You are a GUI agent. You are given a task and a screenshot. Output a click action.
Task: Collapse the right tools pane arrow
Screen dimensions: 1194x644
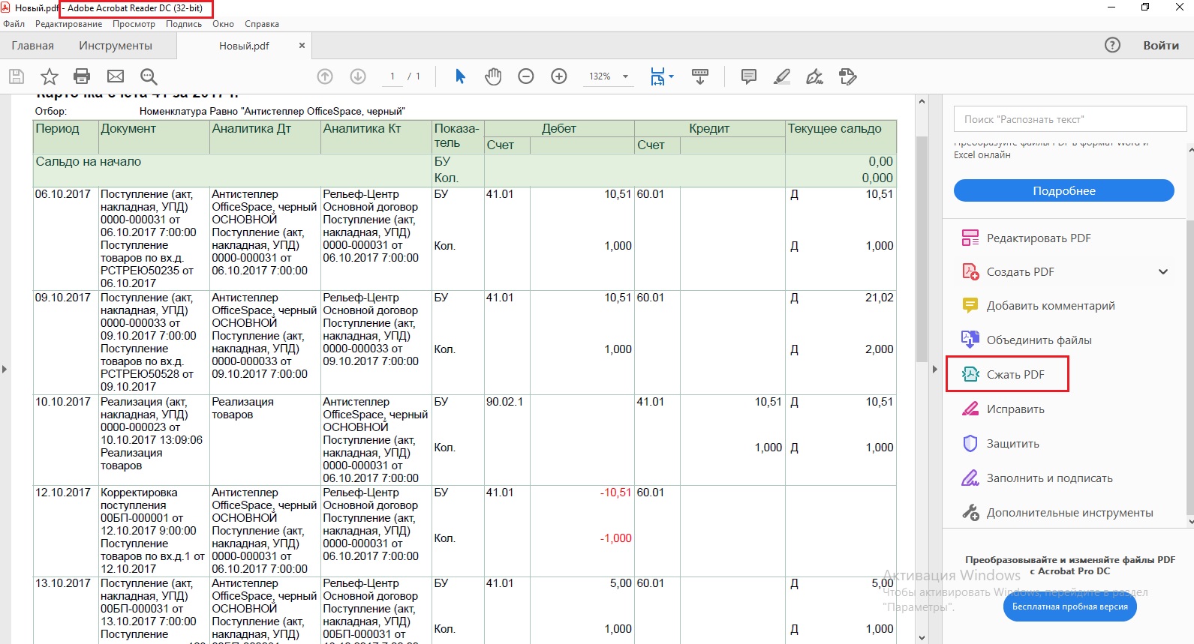click(934, 369)
